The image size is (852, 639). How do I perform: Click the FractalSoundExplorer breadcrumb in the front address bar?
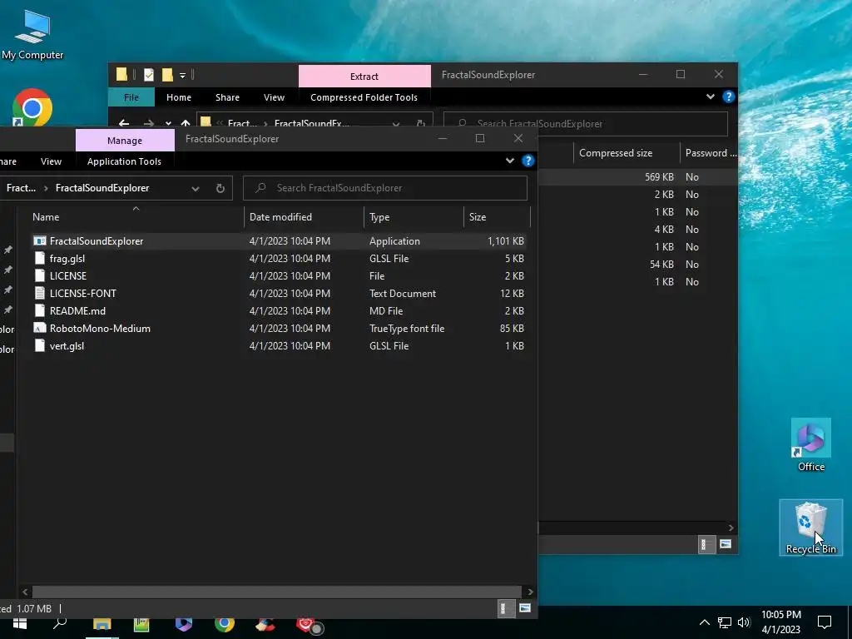coord(102,188)
